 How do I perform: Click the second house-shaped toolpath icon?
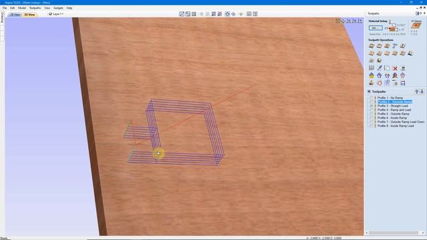[380, 75]
